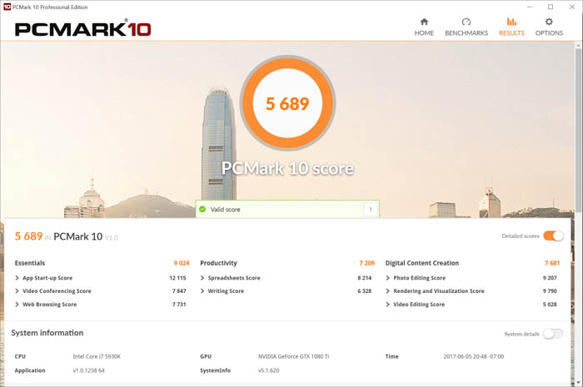The height and width of the screenshot is (387, 583).
Task: Open the Options gear icon
Action: [549, 22]
